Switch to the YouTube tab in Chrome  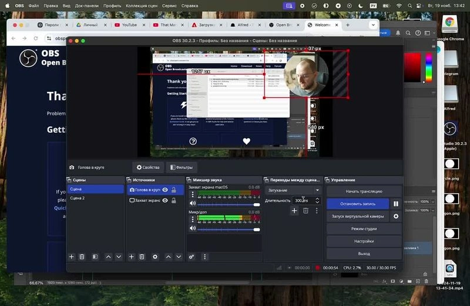[x=129, y=25]
